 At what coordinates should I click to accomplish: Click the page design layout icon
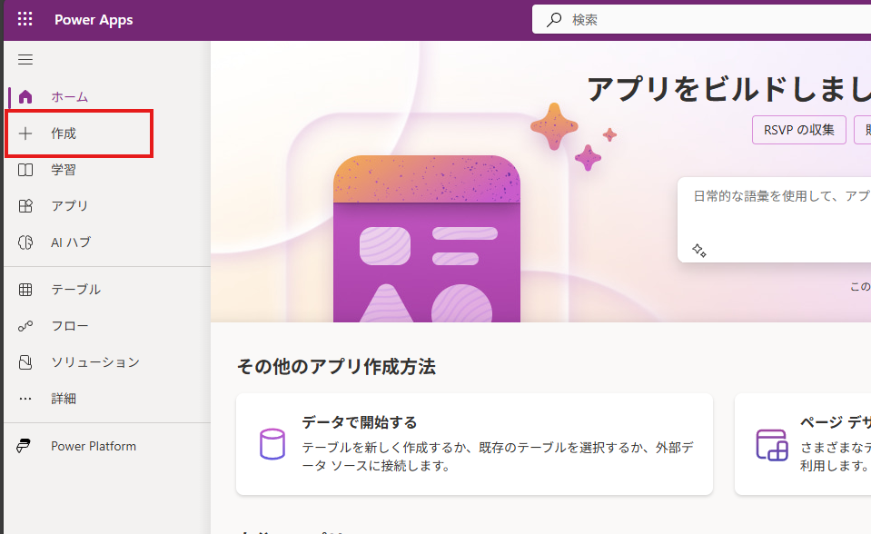[x=772, y=444]
